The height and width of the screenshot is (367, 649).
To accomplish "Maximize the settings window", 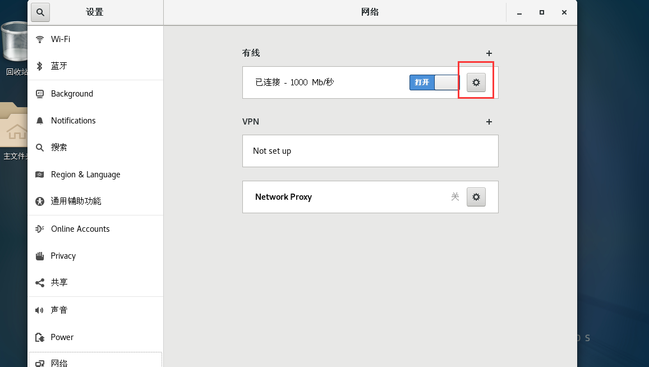I will (x=541, y=12).
